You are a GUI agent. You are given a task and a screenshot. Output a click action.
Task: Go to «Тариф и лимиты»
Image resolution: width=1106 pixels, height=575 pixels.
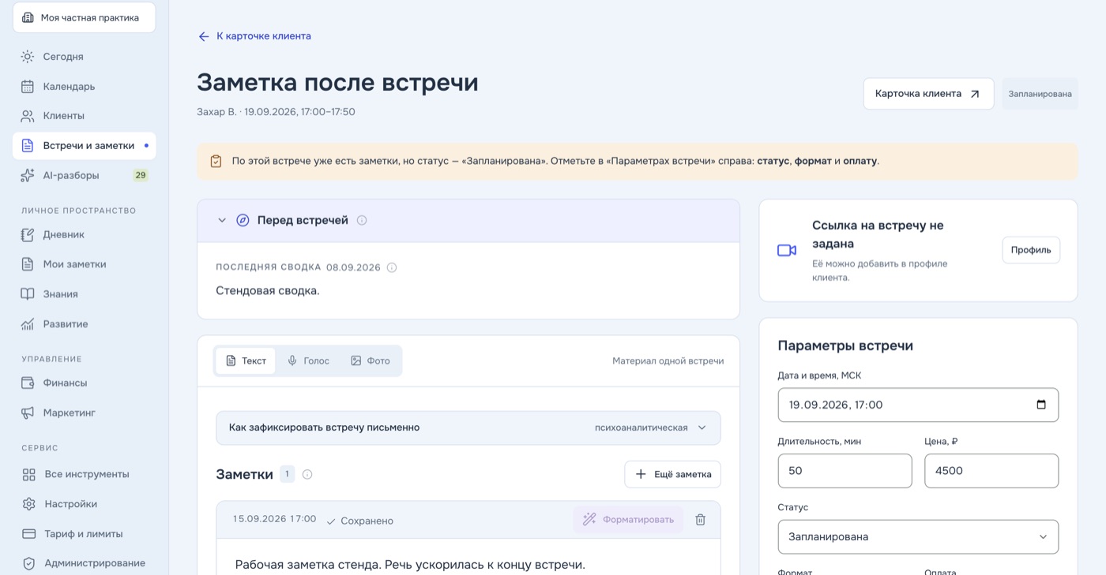[x=84, y=534]
